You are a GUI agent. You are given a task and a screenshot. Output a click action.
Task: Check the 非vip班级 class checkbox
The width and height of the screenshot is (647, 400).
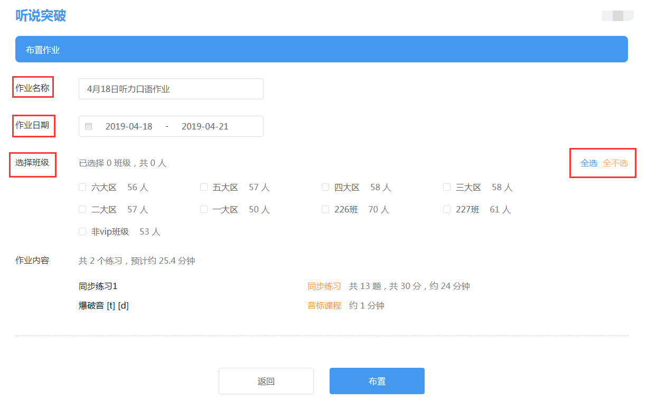(x=82, y=231)
